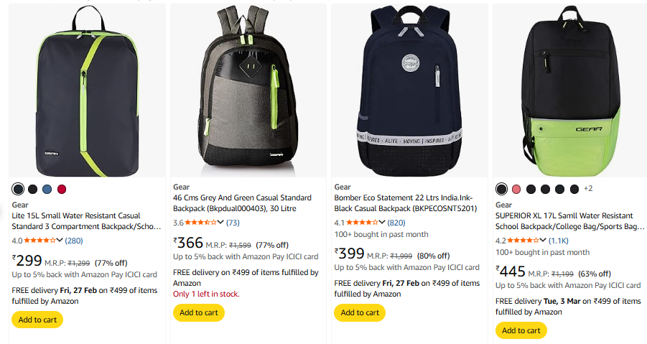Open the 46 Cms Grey And Green title
The height and width of the screenshot is (344, 647).
click(x=242, y=203)
